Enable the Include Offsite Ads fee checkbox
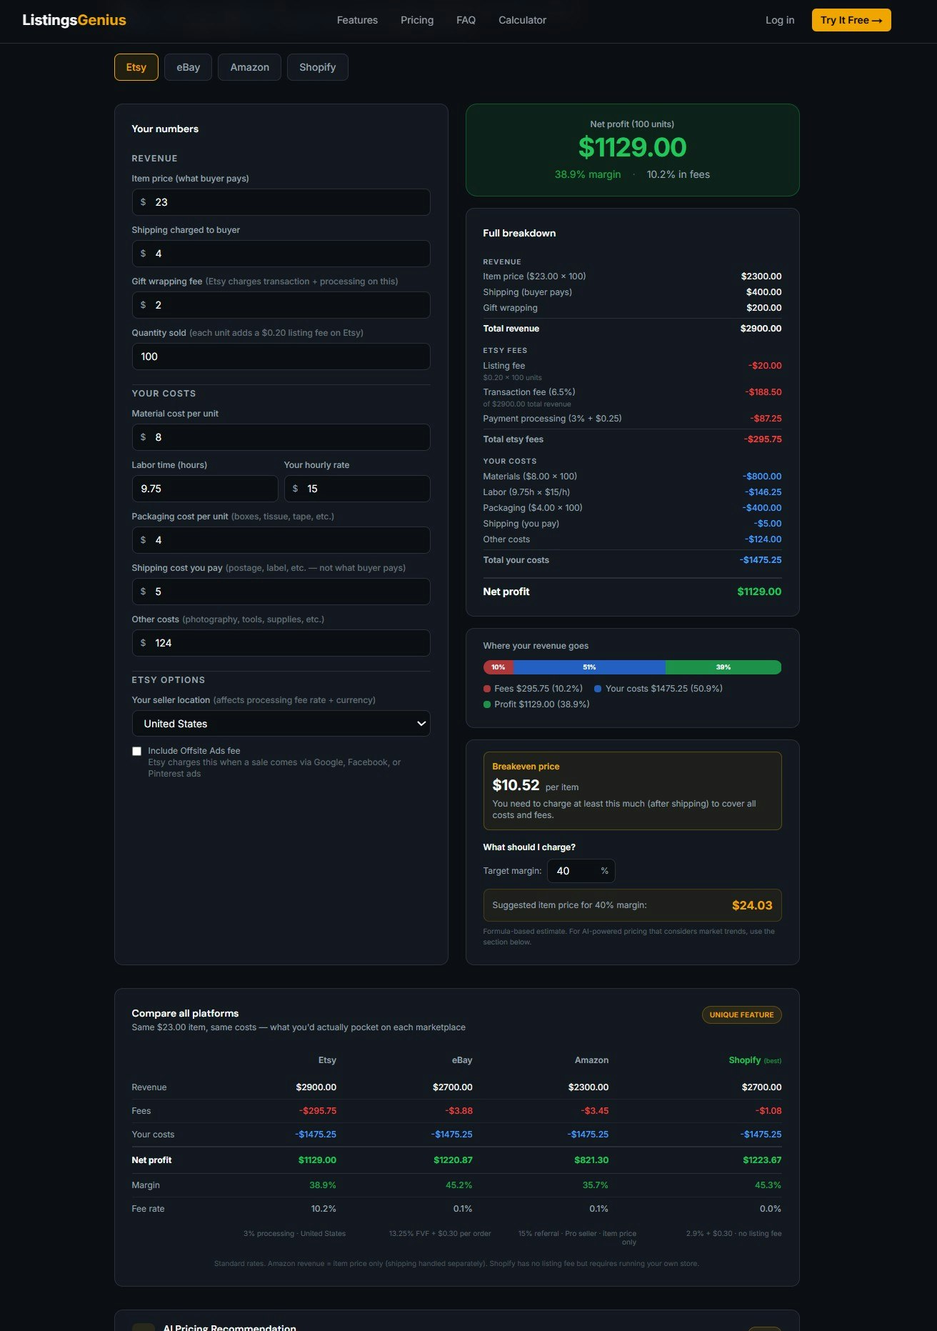Image resolution: width=937 pixels, height=1331 pixels. tap(136, 751)
